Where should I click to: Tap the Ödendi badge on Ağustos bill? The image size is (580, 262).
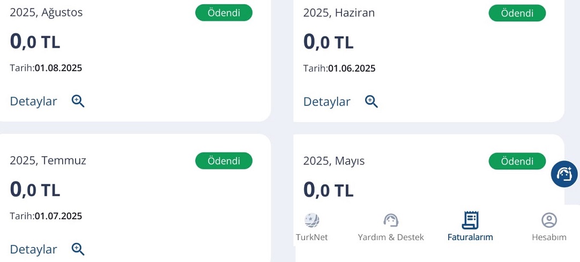pos(224,13)
